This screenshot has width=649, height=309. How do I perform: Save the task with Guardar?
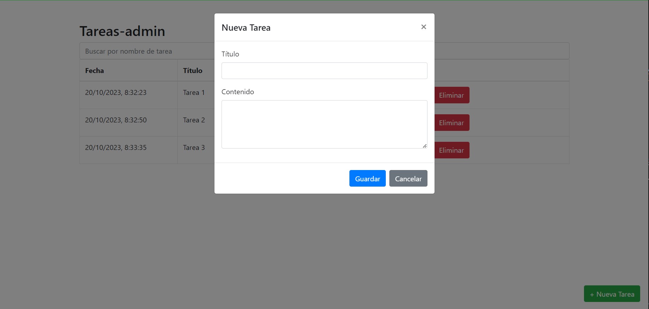click(x=367, y=178)
